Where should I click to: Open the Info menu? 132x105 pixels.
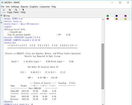(x=8, y=7)
